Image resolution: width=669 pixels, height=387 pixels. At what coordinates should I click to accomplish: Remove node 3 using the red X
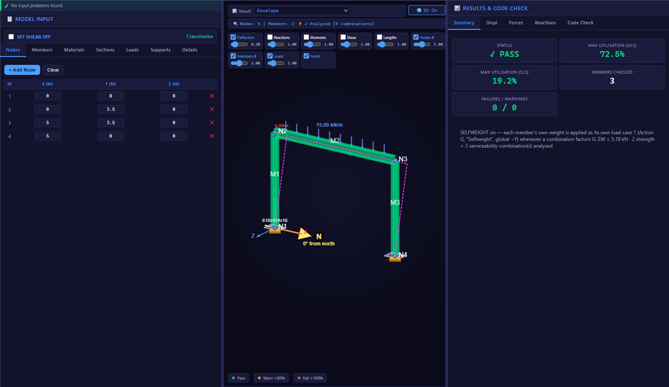[x=211, y=123]
